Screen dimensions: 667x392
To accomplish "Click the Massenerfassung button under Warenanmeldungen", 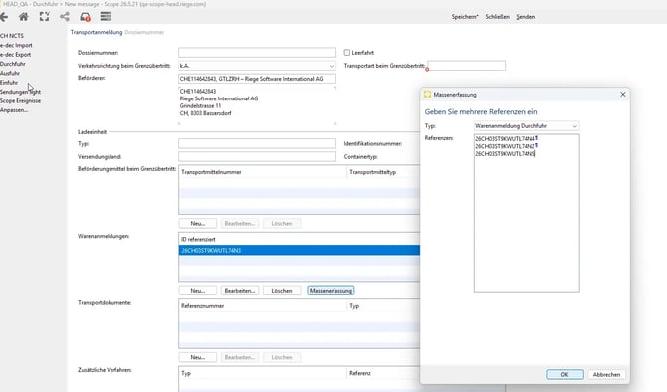I will (x=331, y=291).
